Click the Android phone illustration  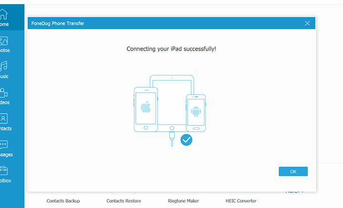coord(196,113)
